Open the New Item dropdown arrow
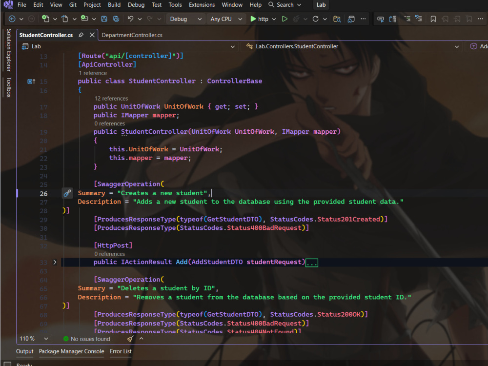Image resolution: width=488 pixels, height=366 pixels. click(55, 19)
